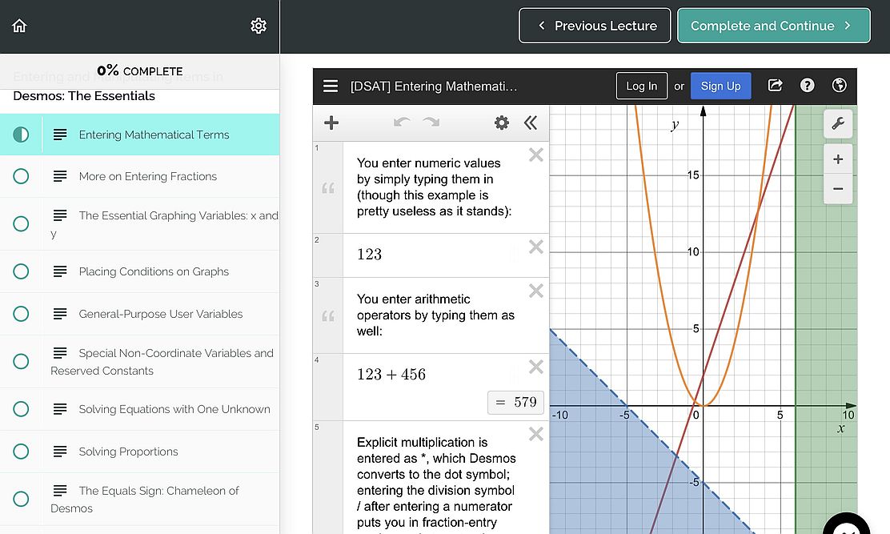This screenshot has width=890, height=534.
Task: Delete the explicit multiplication note
Action: pyautogui.click(x=535, y=434)
